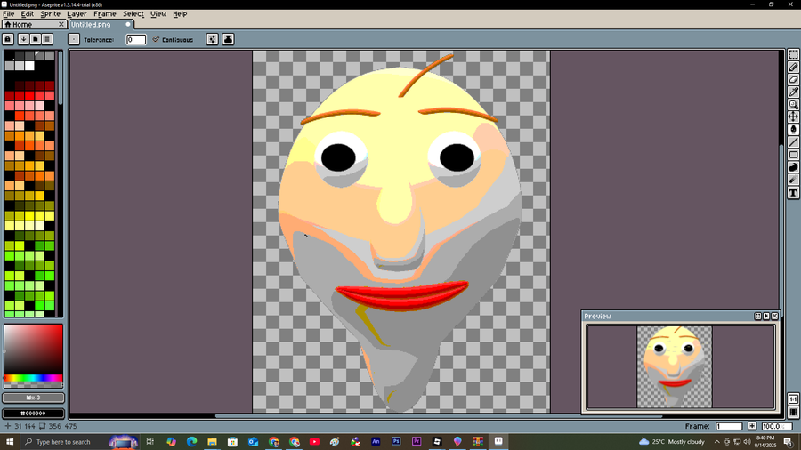Screen dimensions: 801x450
Task: Open the Edit menu
Action: point(27,13)
